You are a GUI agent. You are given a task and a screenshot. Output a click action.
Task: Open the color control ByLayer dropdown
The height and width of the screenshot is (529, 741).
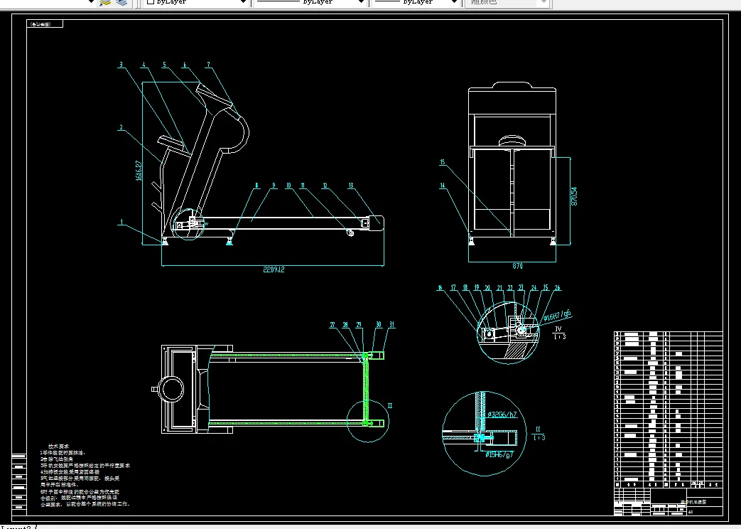coord(243,2)
